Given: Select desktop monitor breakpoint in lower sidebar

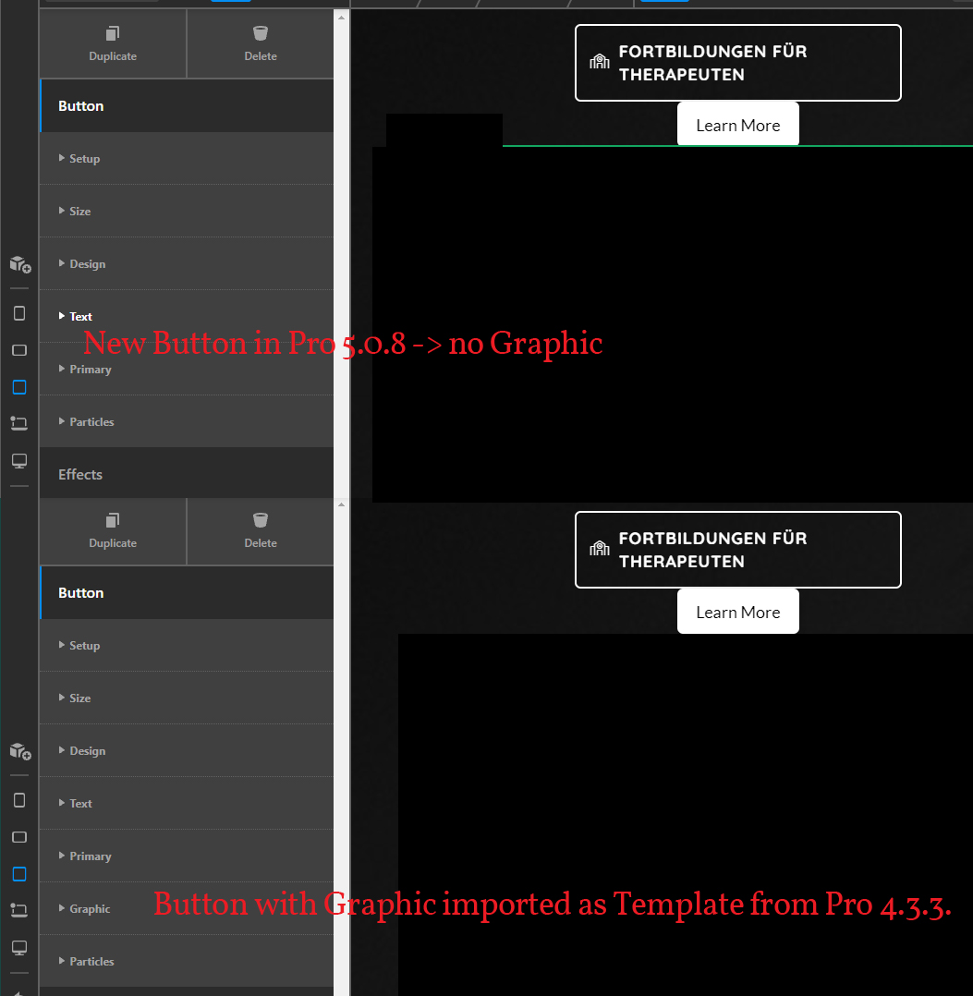Looking at the screenshot, I should coord(19,947).
